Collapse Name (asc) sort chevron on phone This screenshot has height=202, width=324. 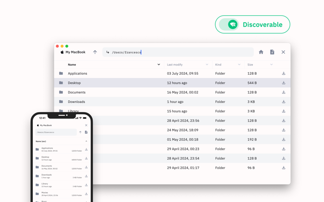[x=86, y=141]
